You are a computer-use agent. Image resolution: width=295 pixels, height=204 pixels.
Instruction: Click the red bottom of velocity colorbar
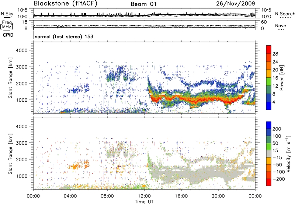(x=269, y=182)
